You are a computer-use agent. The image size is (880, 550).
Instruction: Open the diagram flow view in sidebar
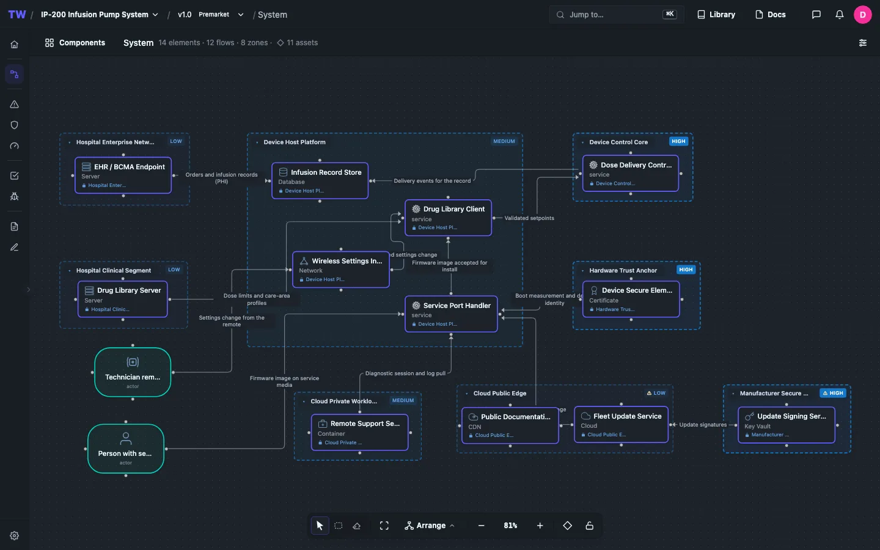[15, 75]
